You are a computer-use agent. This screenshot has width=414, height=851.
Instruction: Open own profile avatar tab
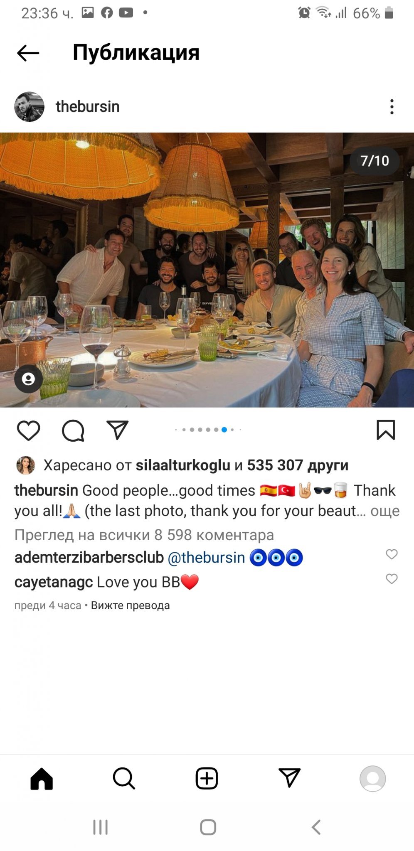click(372, 778)
